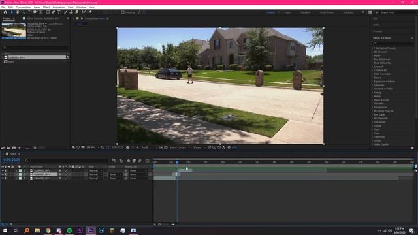The width and height of the screenshot is (418, 235).
Task: Select the Project panel tab
Action: pos(7,18)
